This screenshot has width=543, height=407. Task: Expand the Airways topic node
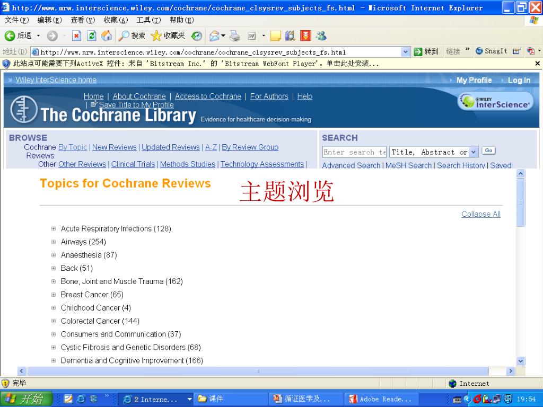[54, 242]
